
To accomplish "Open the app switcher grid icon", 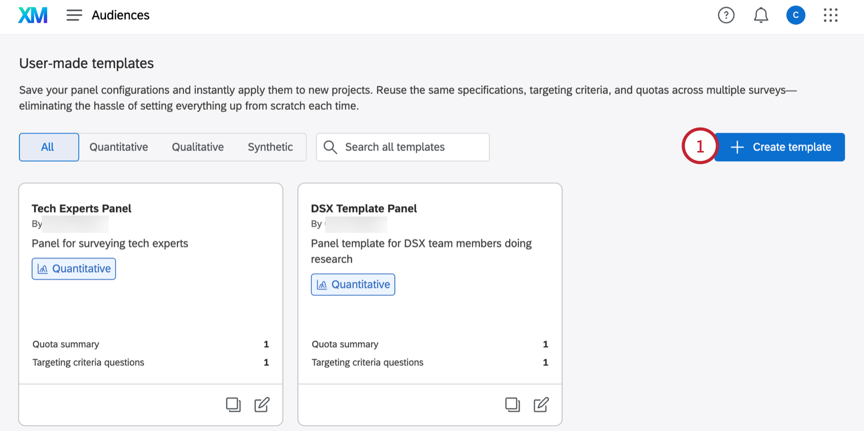I will pyautogui.click(x=830, y=15).
